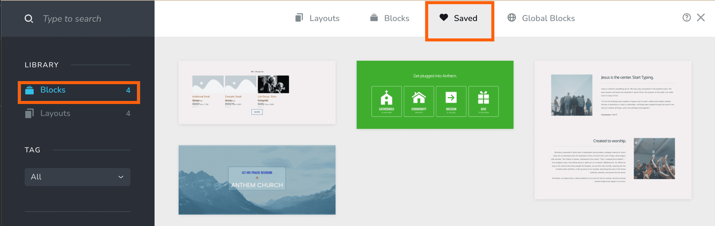This screenshot has width=715, height=226.
Task: Select the Saved tab
Action: coord(459,18)
